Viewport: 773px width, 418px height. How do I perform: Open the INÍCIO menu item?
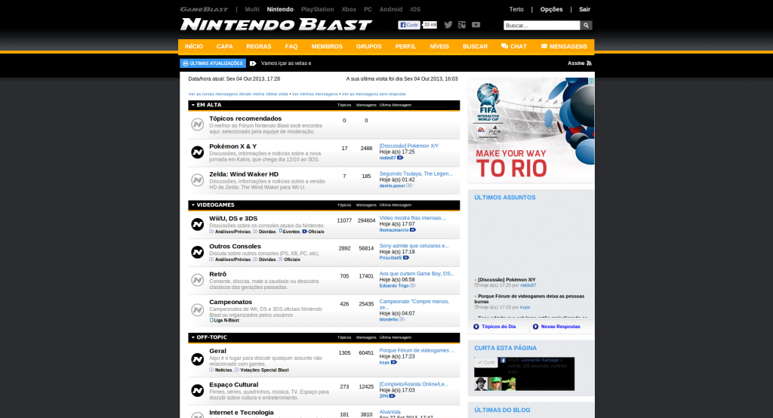[194, 46]
